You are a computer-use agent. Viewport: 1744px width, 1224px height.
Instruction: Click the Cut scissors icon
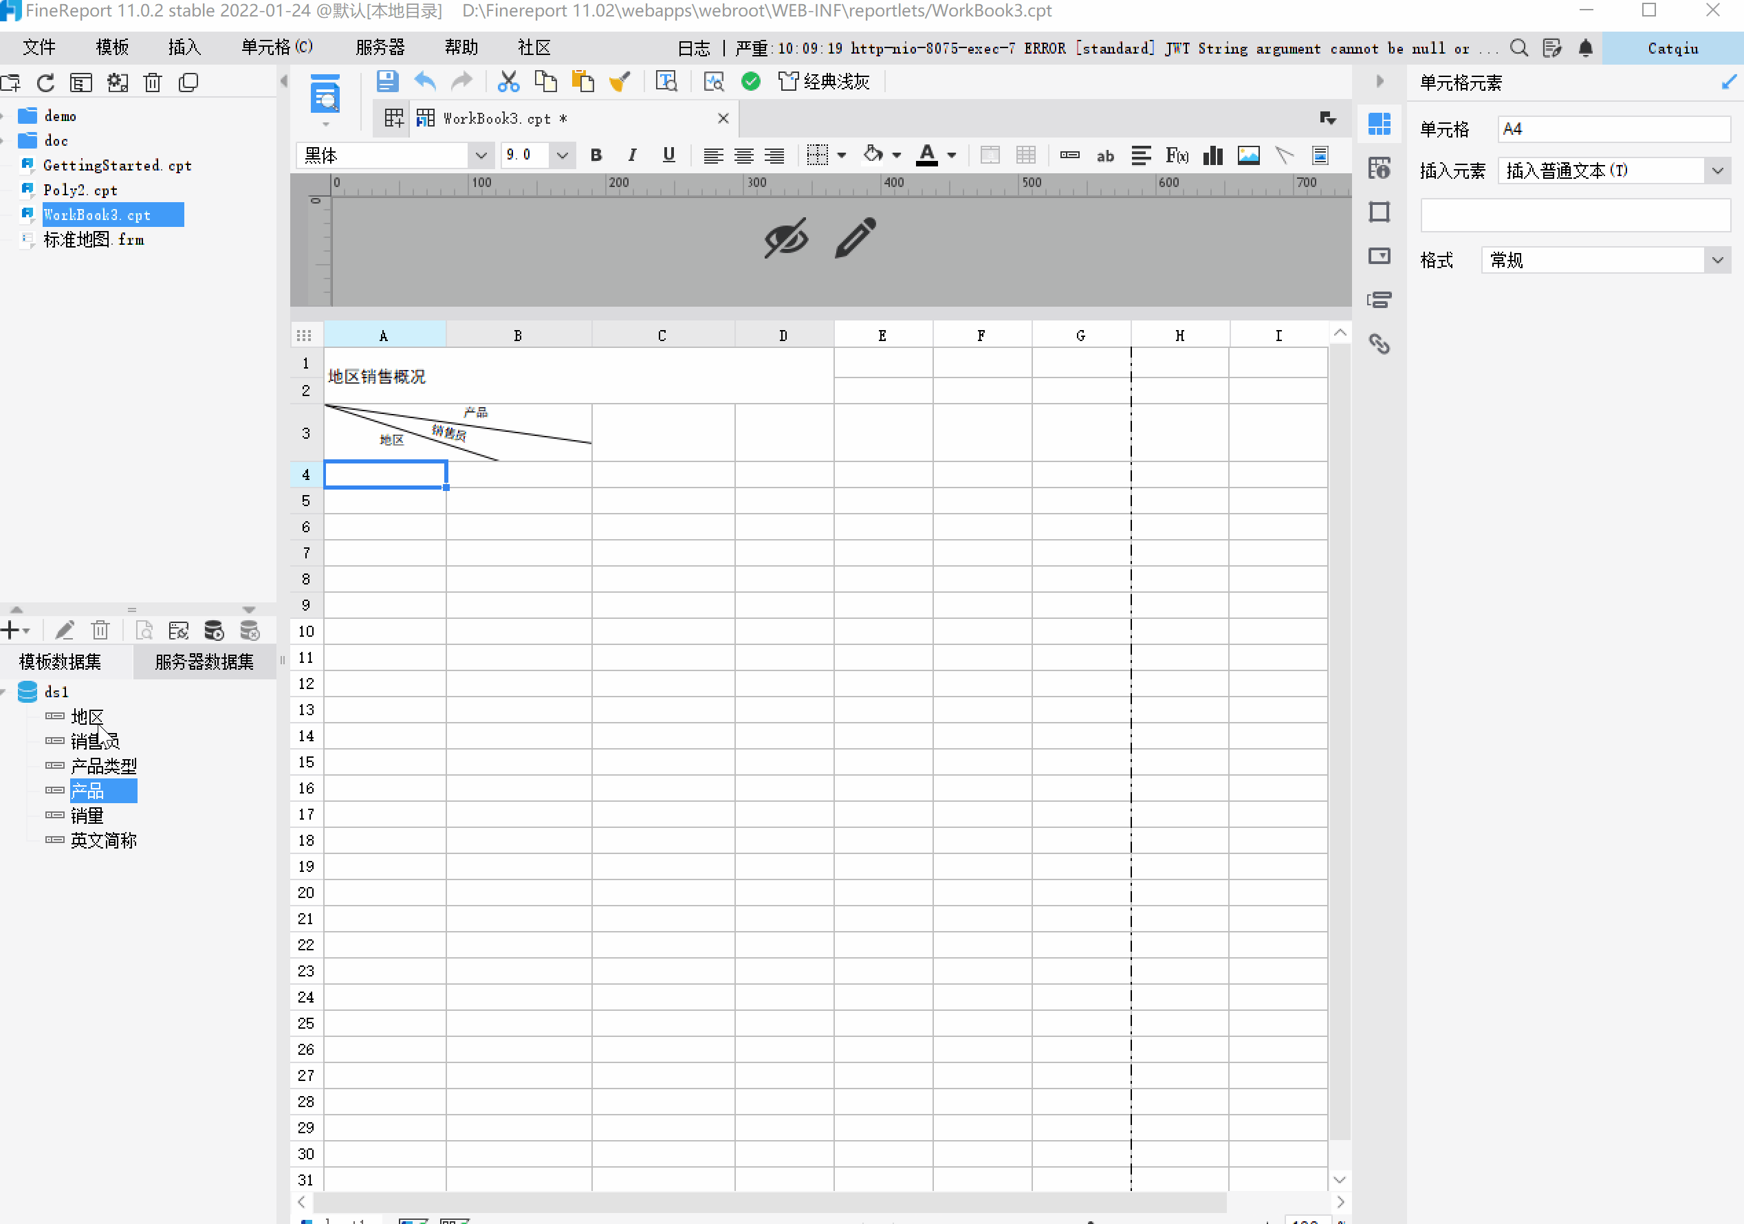[x=508, y=81]
